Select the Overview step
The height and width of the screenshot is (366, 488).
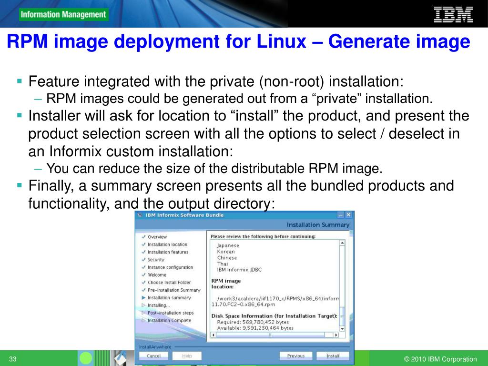[x=157, y=237]
